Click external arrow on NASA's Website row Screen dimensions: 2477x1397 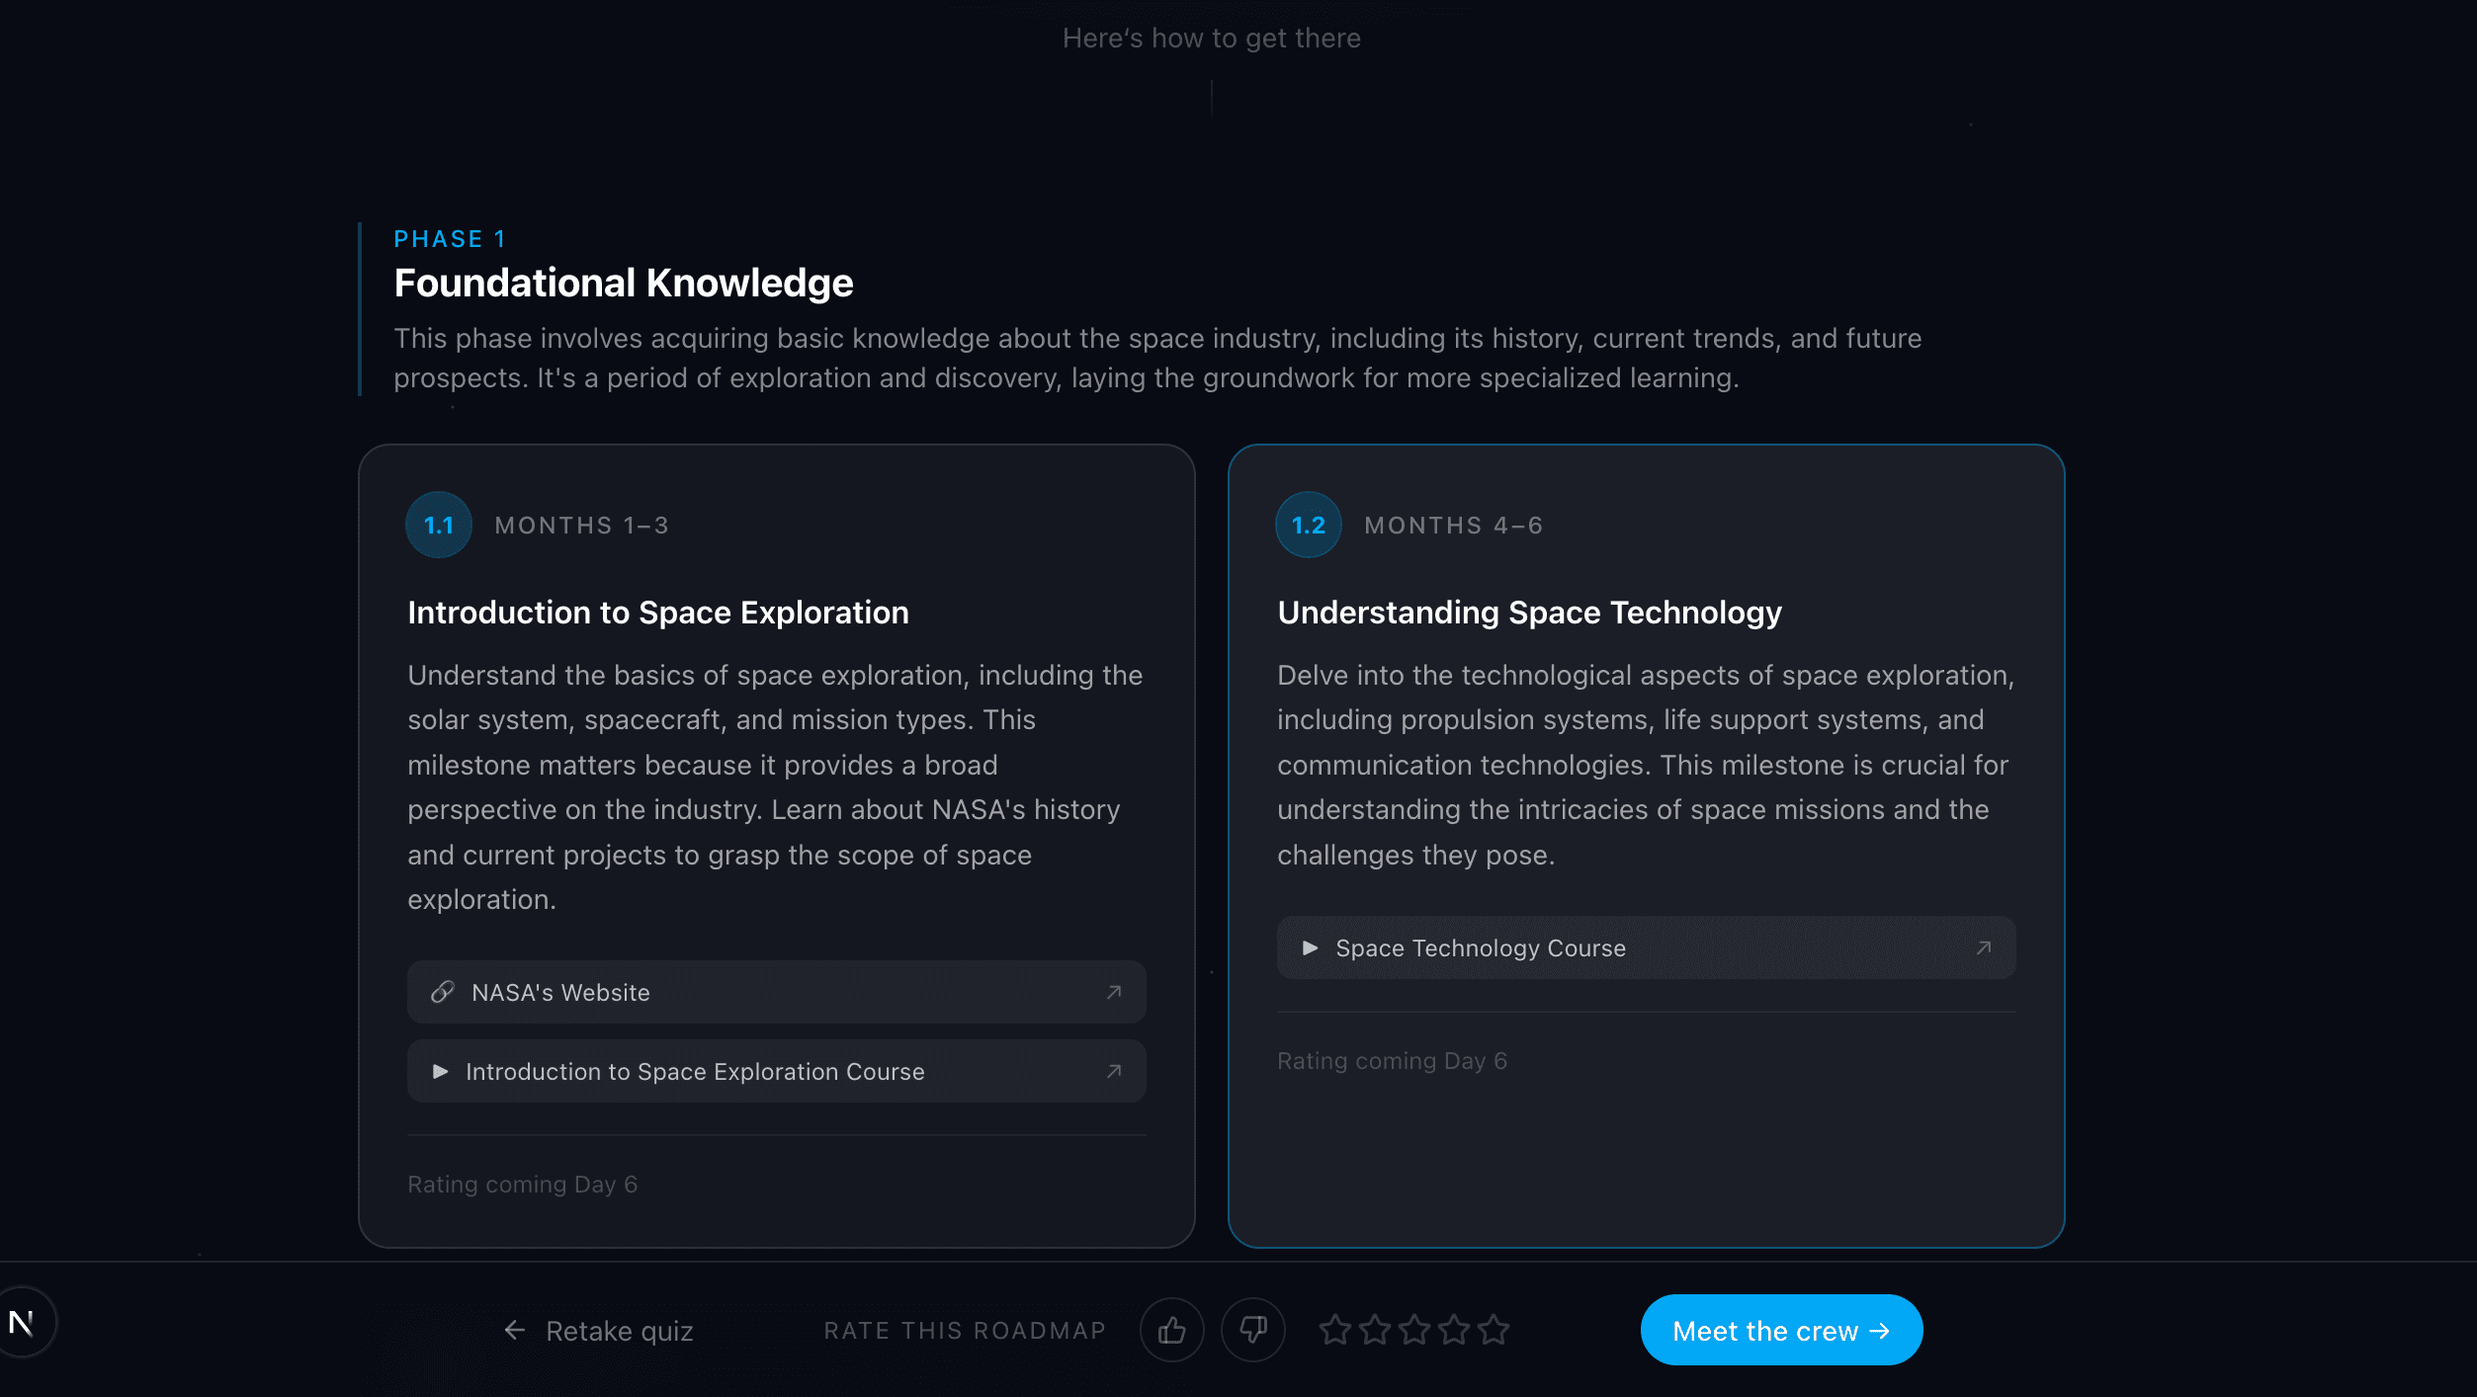[1114, 992]
